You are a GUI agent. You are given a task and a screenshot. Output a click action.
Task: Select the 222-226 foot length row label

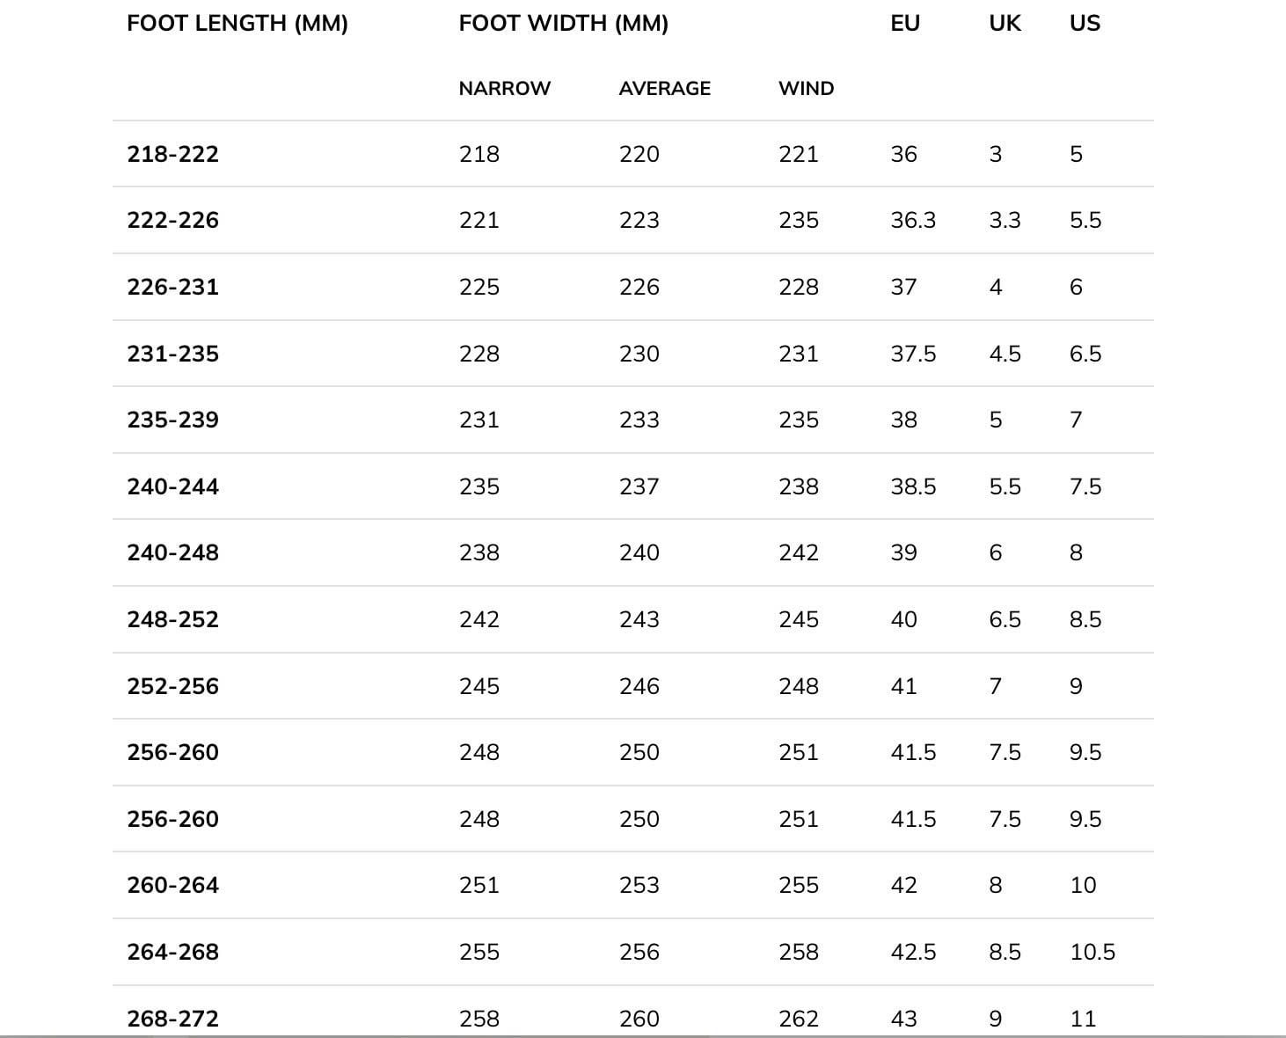pos(172,221)
